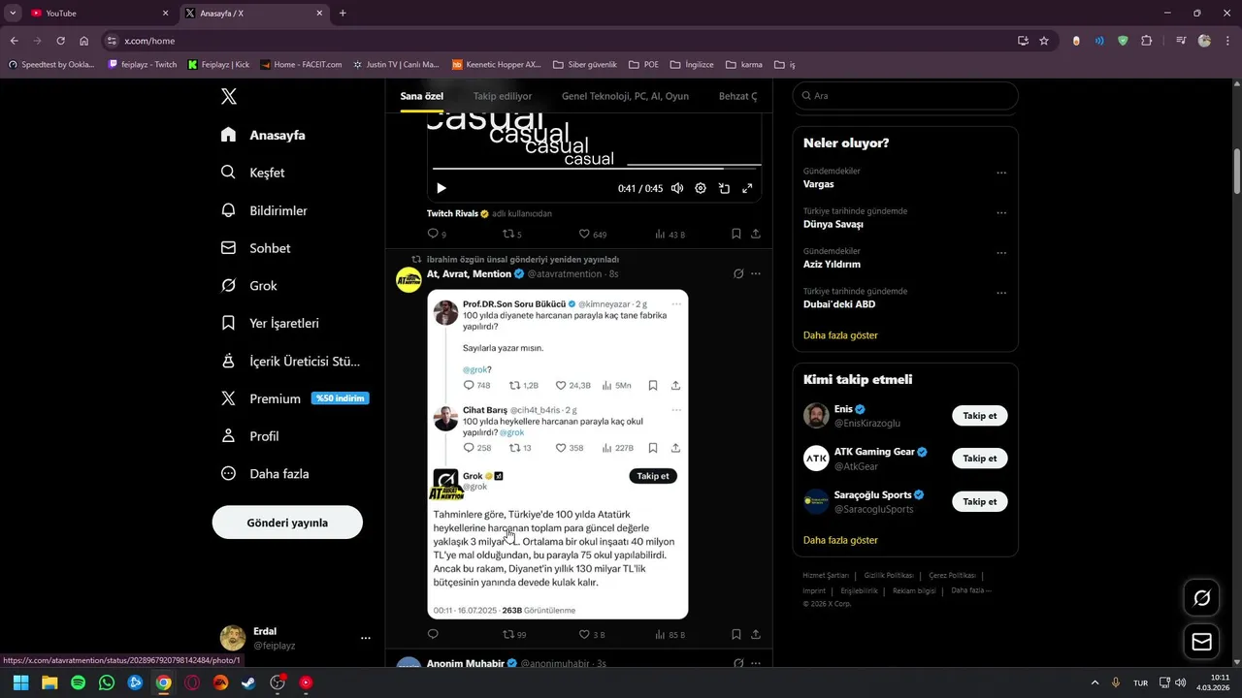Open Keşfet explore page
1242x698 pixels.
pos(252,173)
